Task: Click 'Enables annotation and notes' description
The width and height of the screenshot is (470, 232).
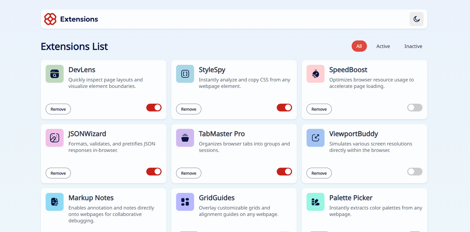Action: tap(111, 214)
